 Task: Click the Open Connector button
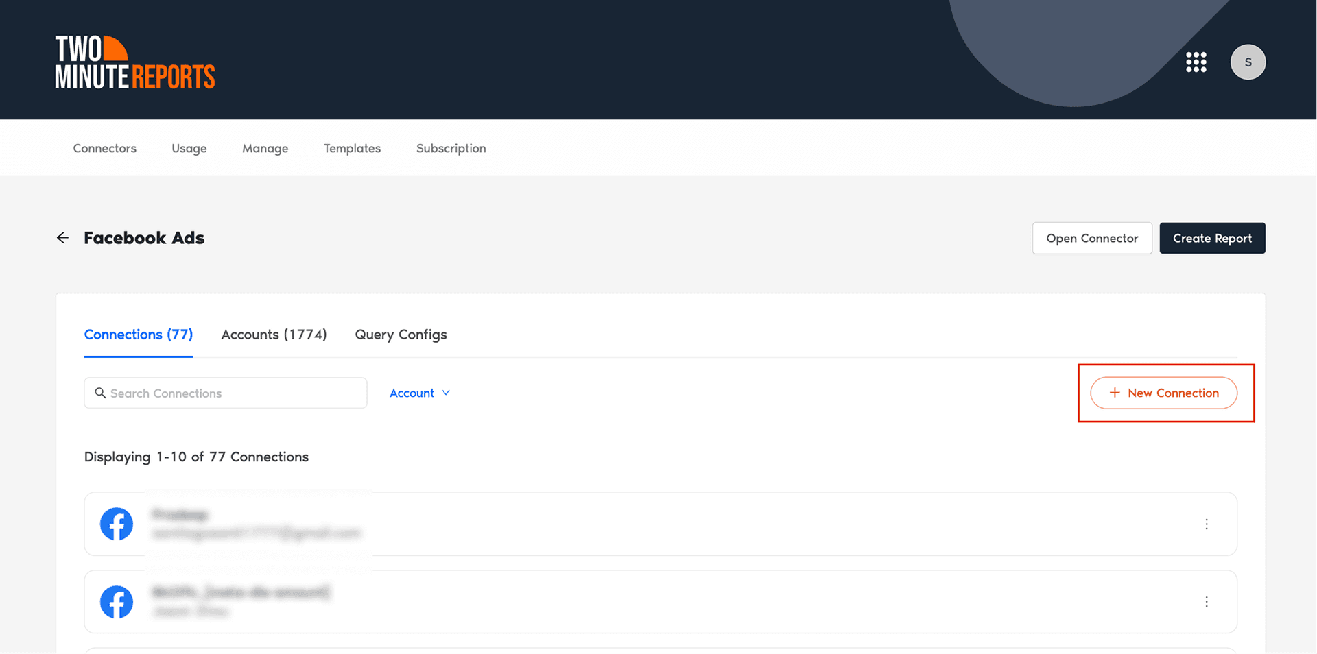(1092, 238)
